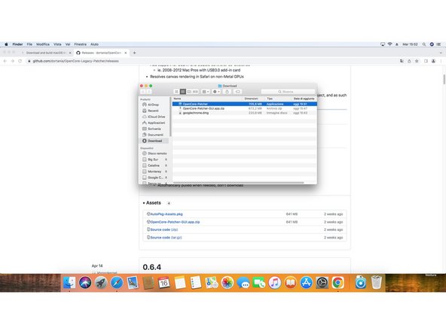Open Launchpad from the Dock
This screenshot has width=446, height=334.
101,283
